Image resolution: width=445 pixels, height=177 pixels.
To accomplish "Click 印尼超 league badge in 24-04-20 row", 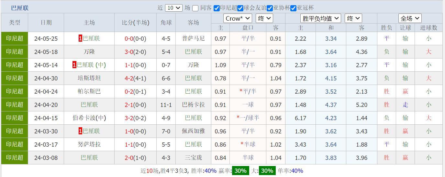I will (15, 105).
